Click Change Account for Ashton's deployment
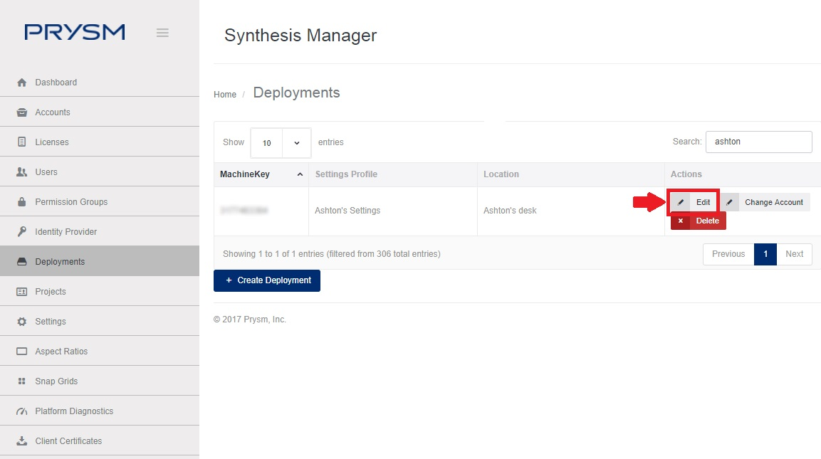 coord(765,202)
